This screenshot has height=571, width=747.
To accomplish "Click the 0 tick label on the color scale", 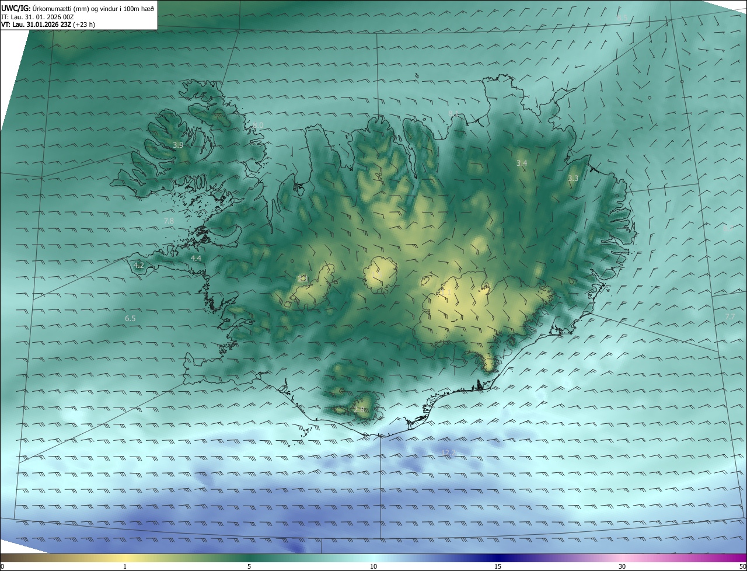I will 2,566.
